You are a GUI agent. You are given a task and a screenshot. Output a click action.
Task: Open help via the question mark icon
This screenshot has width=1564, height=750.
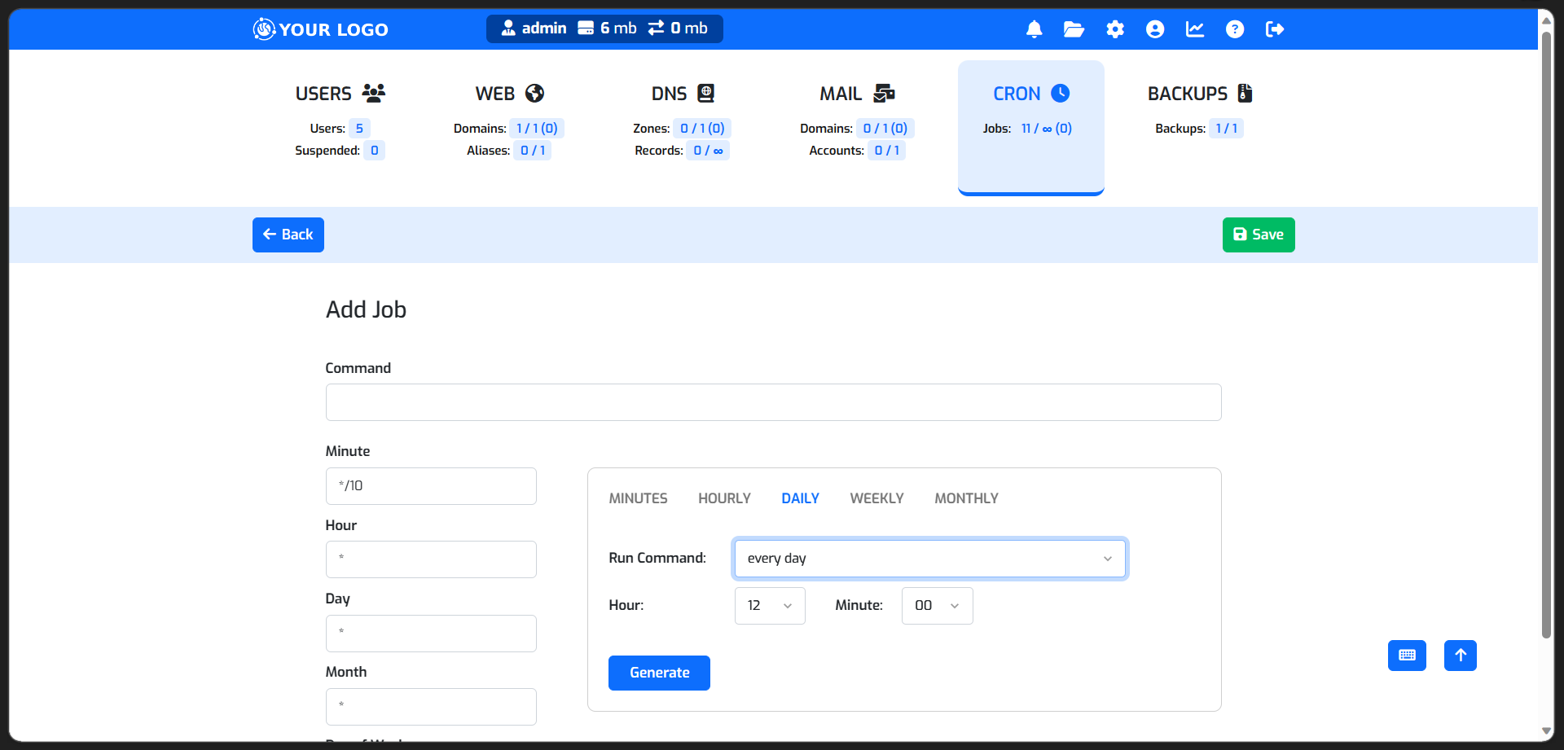1235,29
